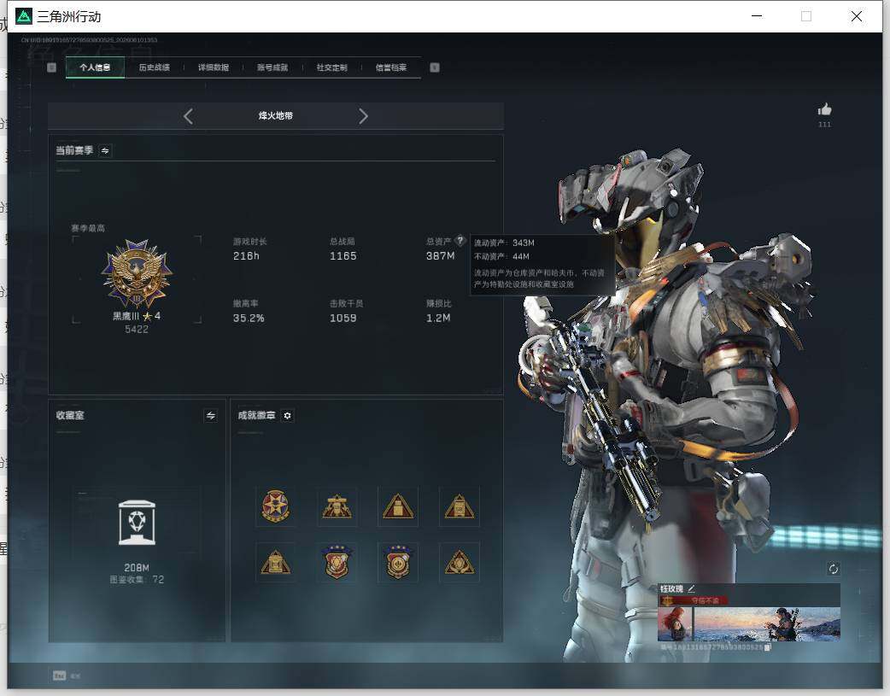
Task: Click the round red star achievement badge
Action: 275,506
